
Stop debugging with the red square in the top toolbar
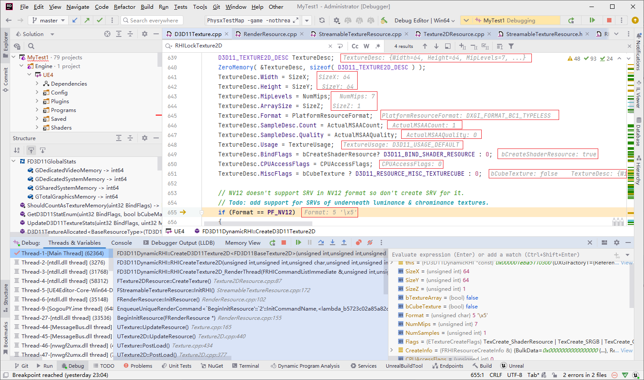[609, 20]
